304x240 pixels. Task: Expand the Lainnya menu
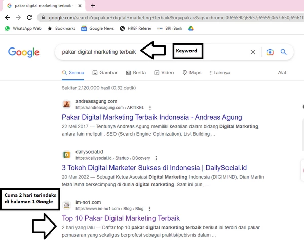[220, 73]
